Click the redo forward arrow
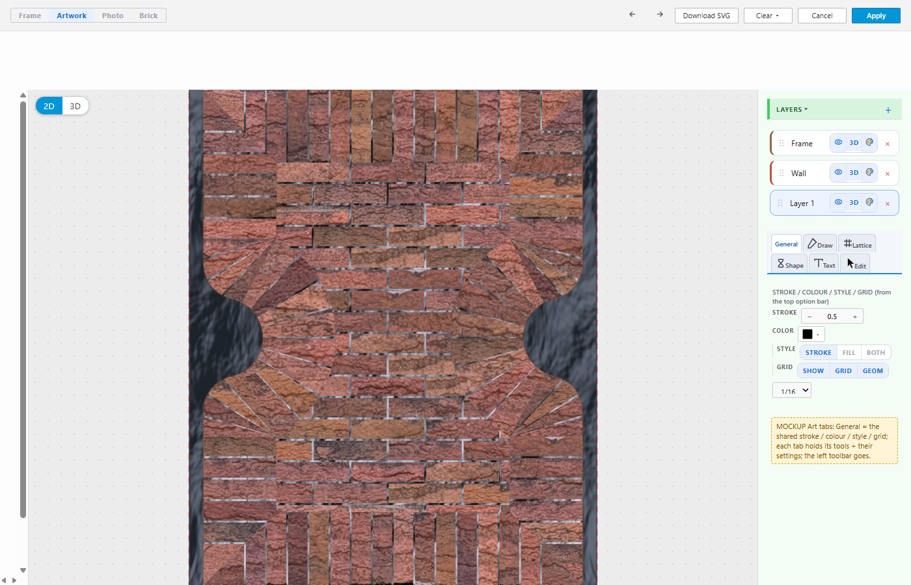The height and width of the screenshot is (585, 911). [x=660, y=14]
